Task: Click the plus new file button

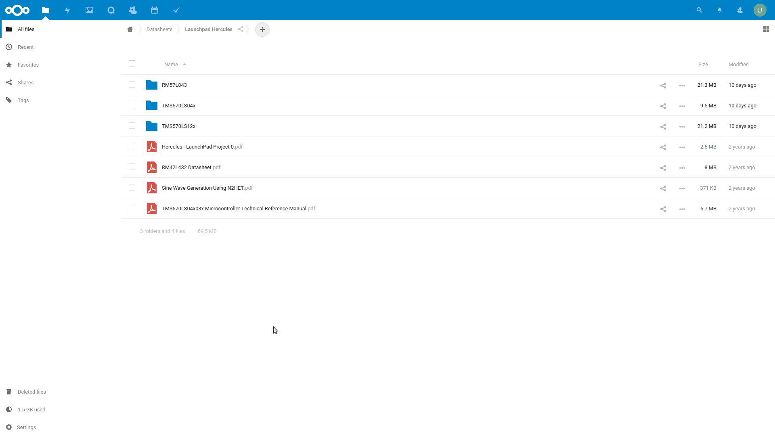Action: pos(262,29)
